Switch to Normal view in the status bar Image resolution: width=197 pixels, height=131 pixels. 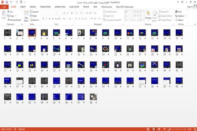[148, 129]
